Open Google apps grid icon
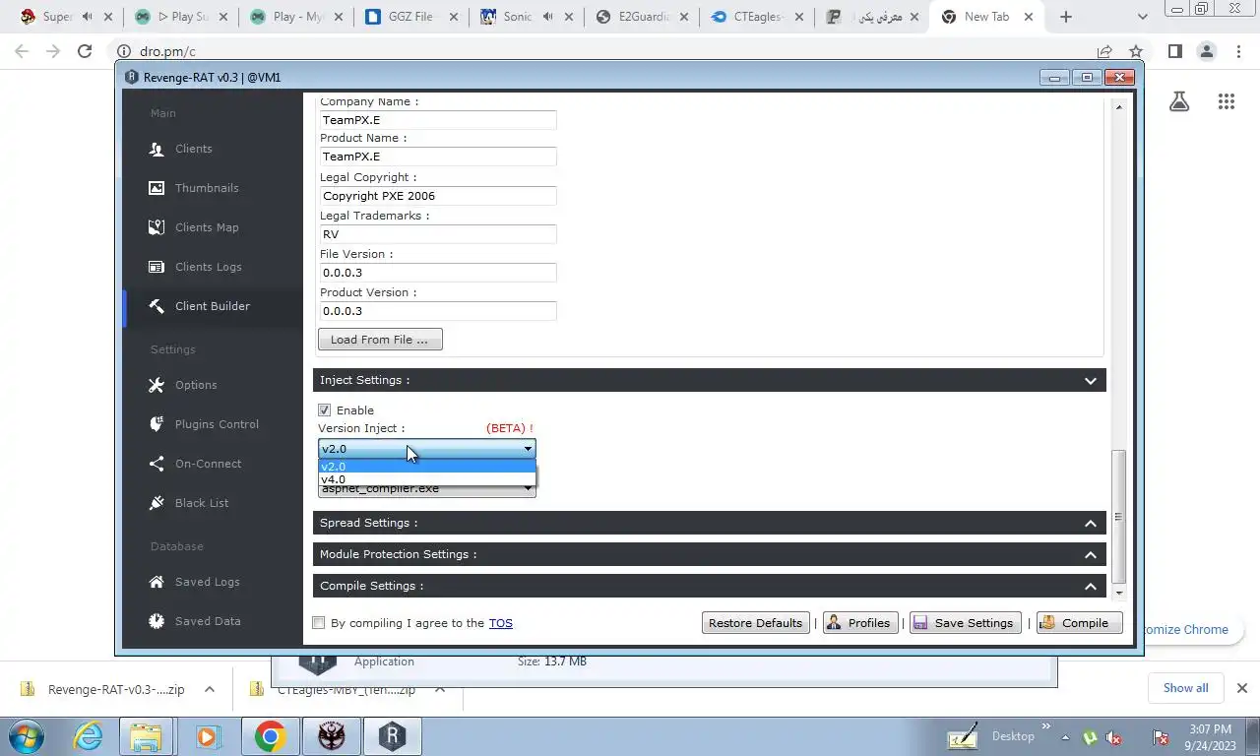The height and width of the screenshot is (756, 1260). 1226,101
